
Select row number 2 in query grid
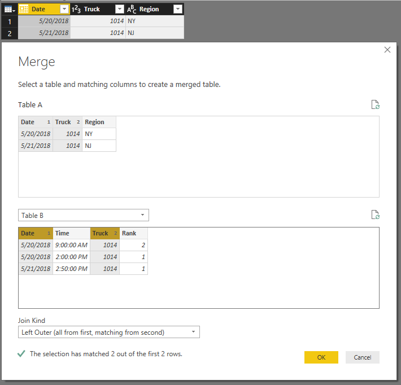pyautogui.click(x=10, y=33)
